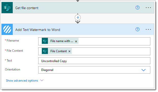
Task: Click the chevron beside Show advanced options
Action: pyautogui.click(x=42, y=80)
